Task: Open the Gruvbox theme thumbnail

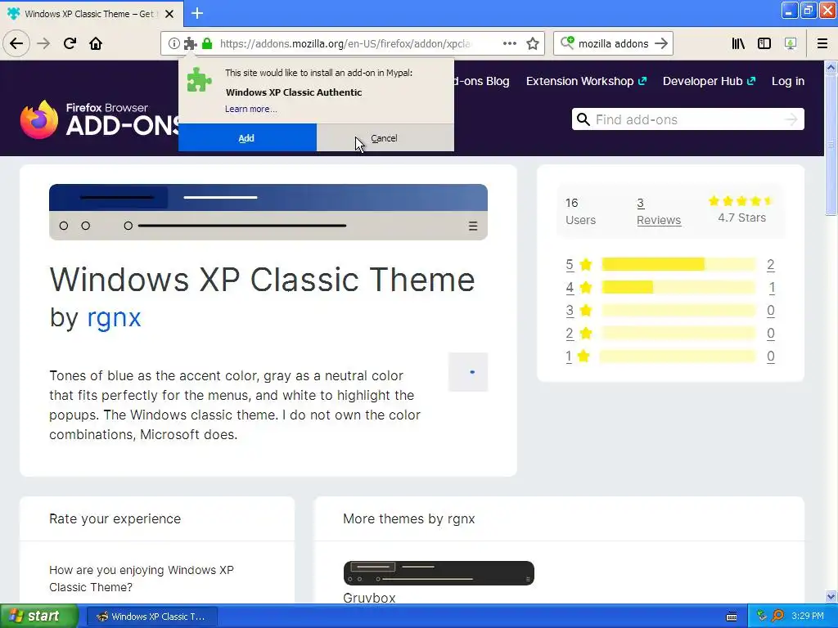Action: [x=439, y=573]
